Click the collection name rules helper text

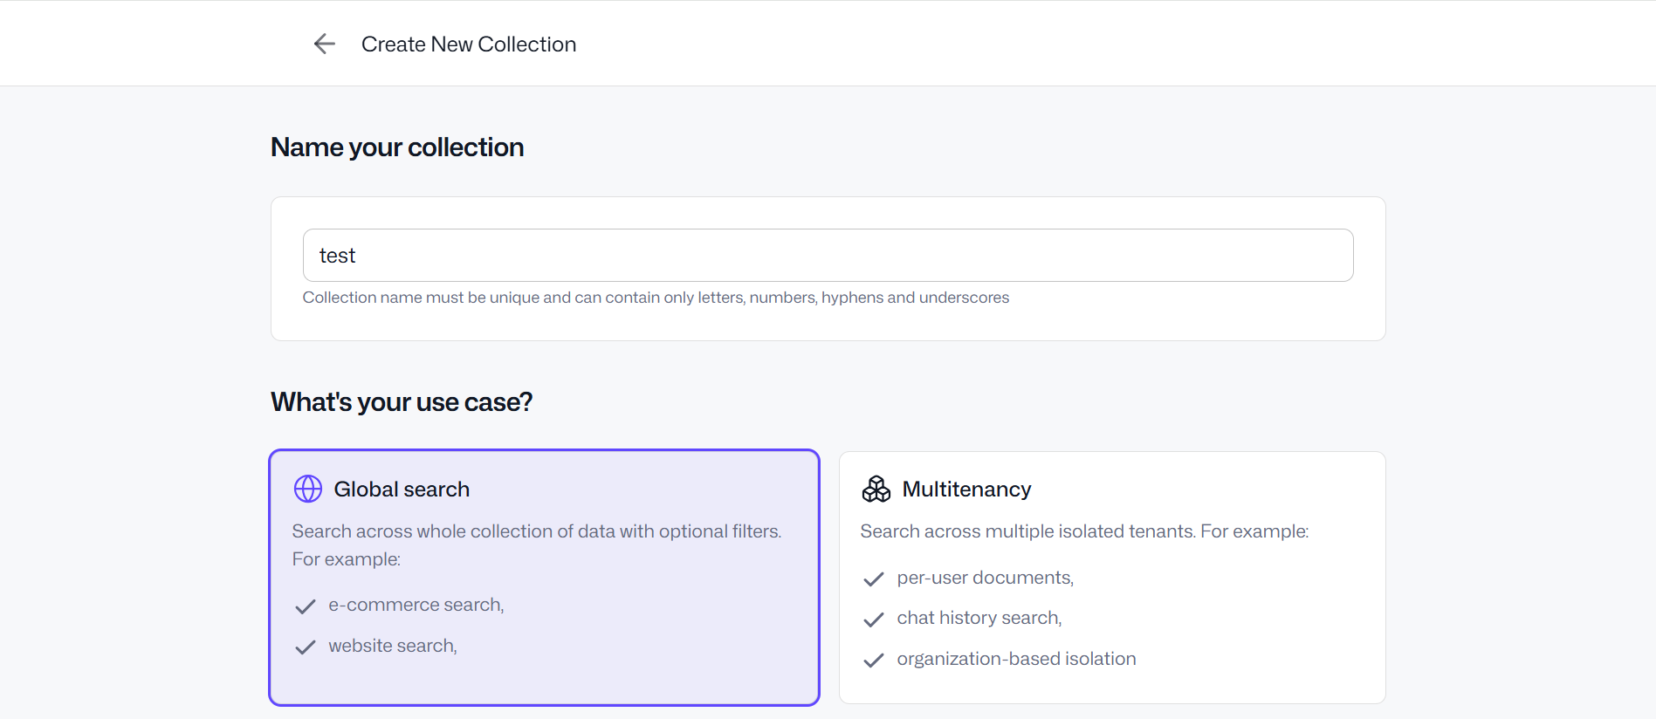(x=656, y=298)
